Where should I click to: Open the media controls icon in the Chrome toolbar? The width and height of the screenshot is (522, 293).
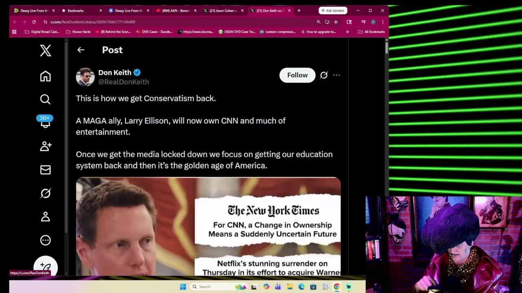pyautogui.click(x=363, y=22)
